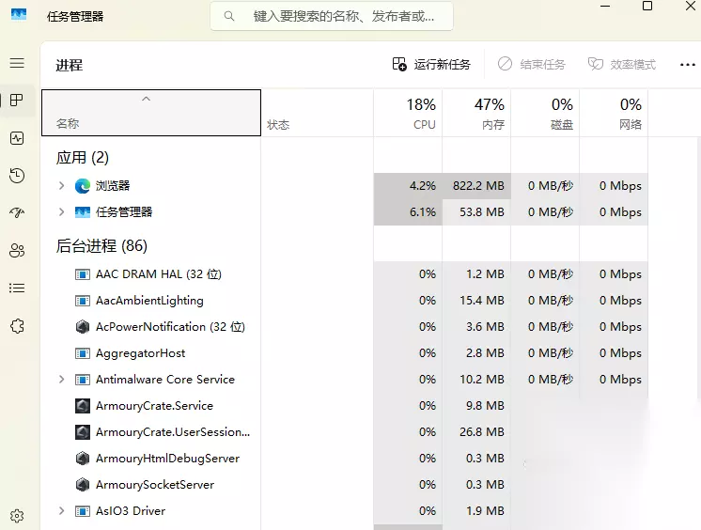Open the Users sidebar icon

pos(17,251)
